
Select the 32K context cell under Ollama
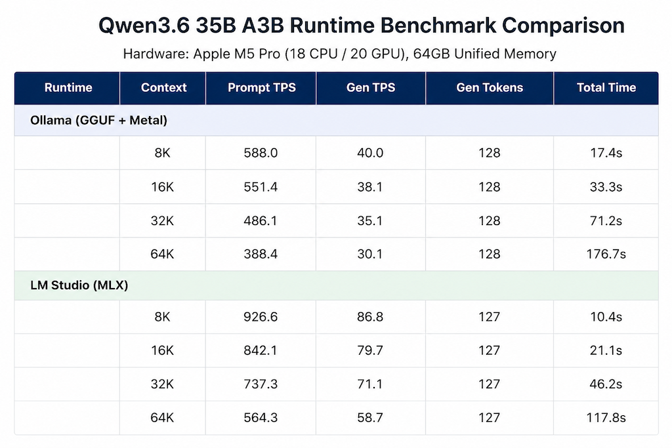click(x=163, y=220)
